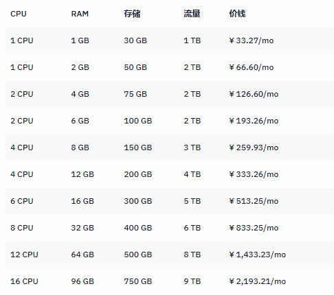Screen dimensions: 334x295
Task: Click the 500 GB storage cell
Action: click(x=138, y=255)
